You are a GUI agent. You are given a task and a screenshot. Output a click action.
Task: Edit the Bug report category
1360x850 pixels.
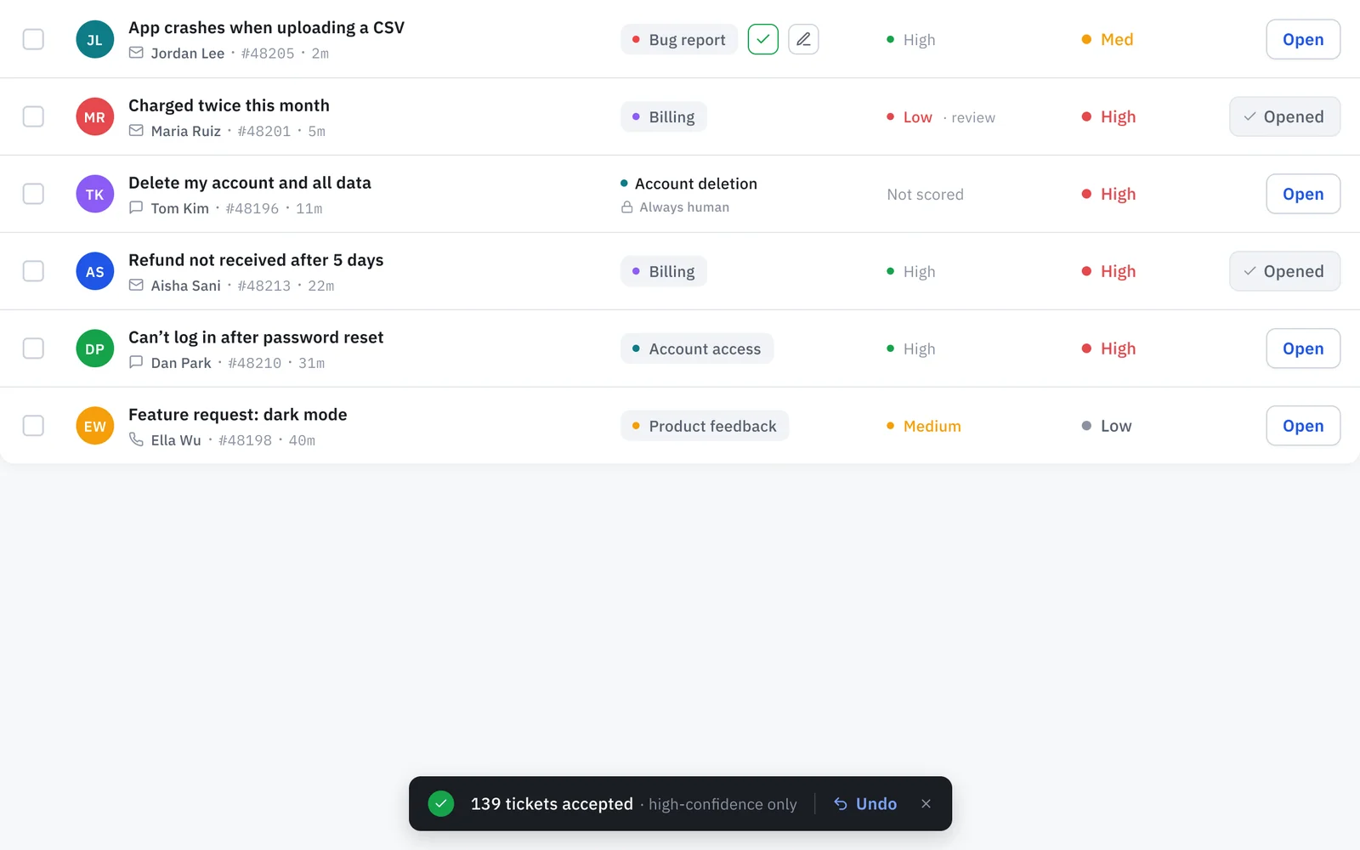coord(803,39)
